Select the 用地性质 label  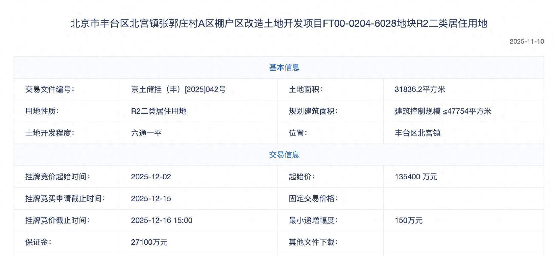[x=42, y=111]
